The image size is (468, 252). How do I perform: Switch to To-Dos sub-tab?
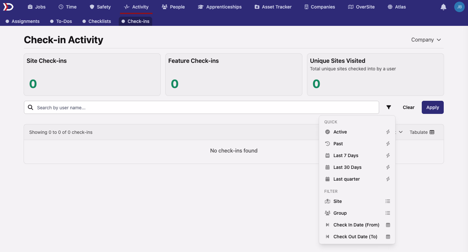point(61,21)
